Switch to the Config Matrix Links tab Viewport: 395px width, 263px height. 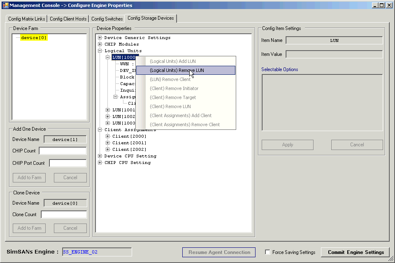pyautogui.click(x=26, y=19)
